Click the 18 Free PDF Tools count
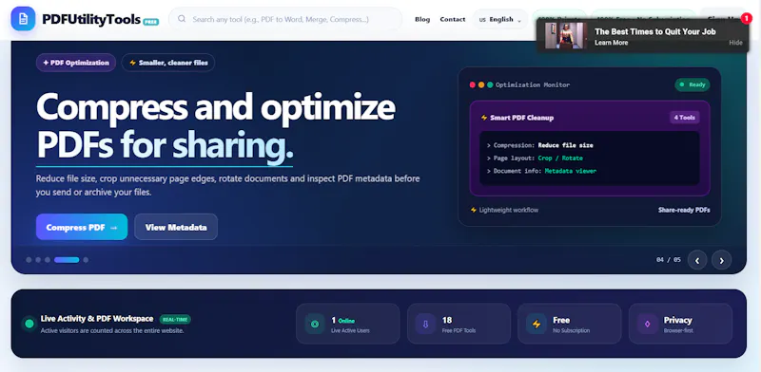The image size is (761, 372). (447, 320)
